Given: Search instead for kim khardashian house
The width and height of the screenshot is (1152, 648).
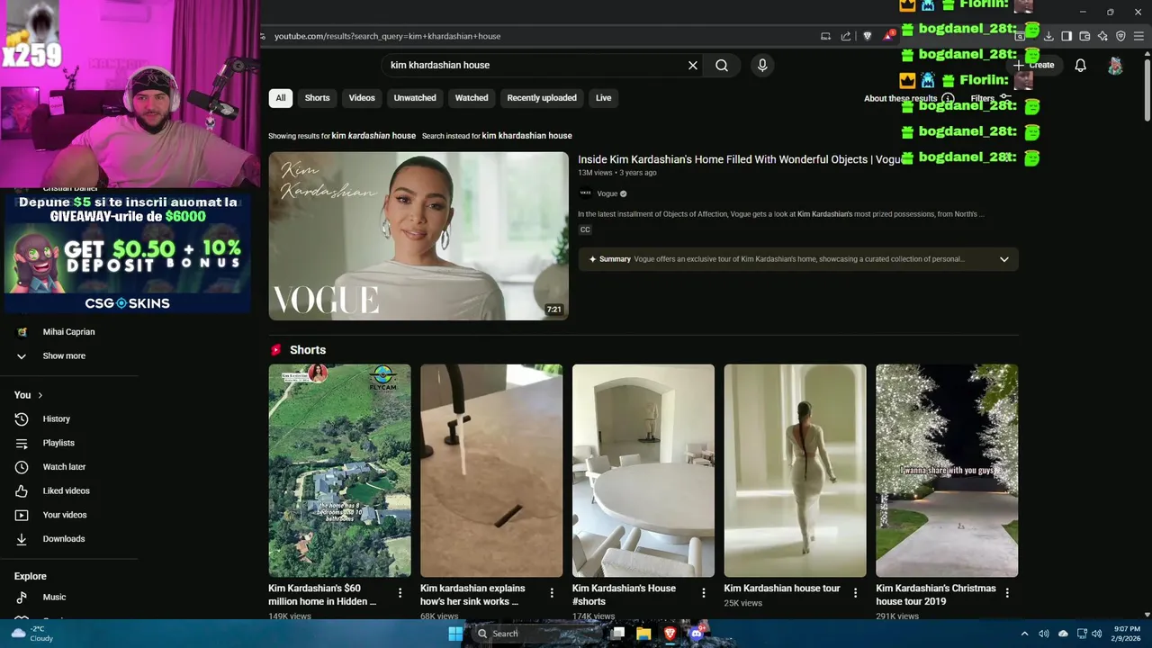Looking at the screenshot, I should pyautogui.click(x=527, y=136).
